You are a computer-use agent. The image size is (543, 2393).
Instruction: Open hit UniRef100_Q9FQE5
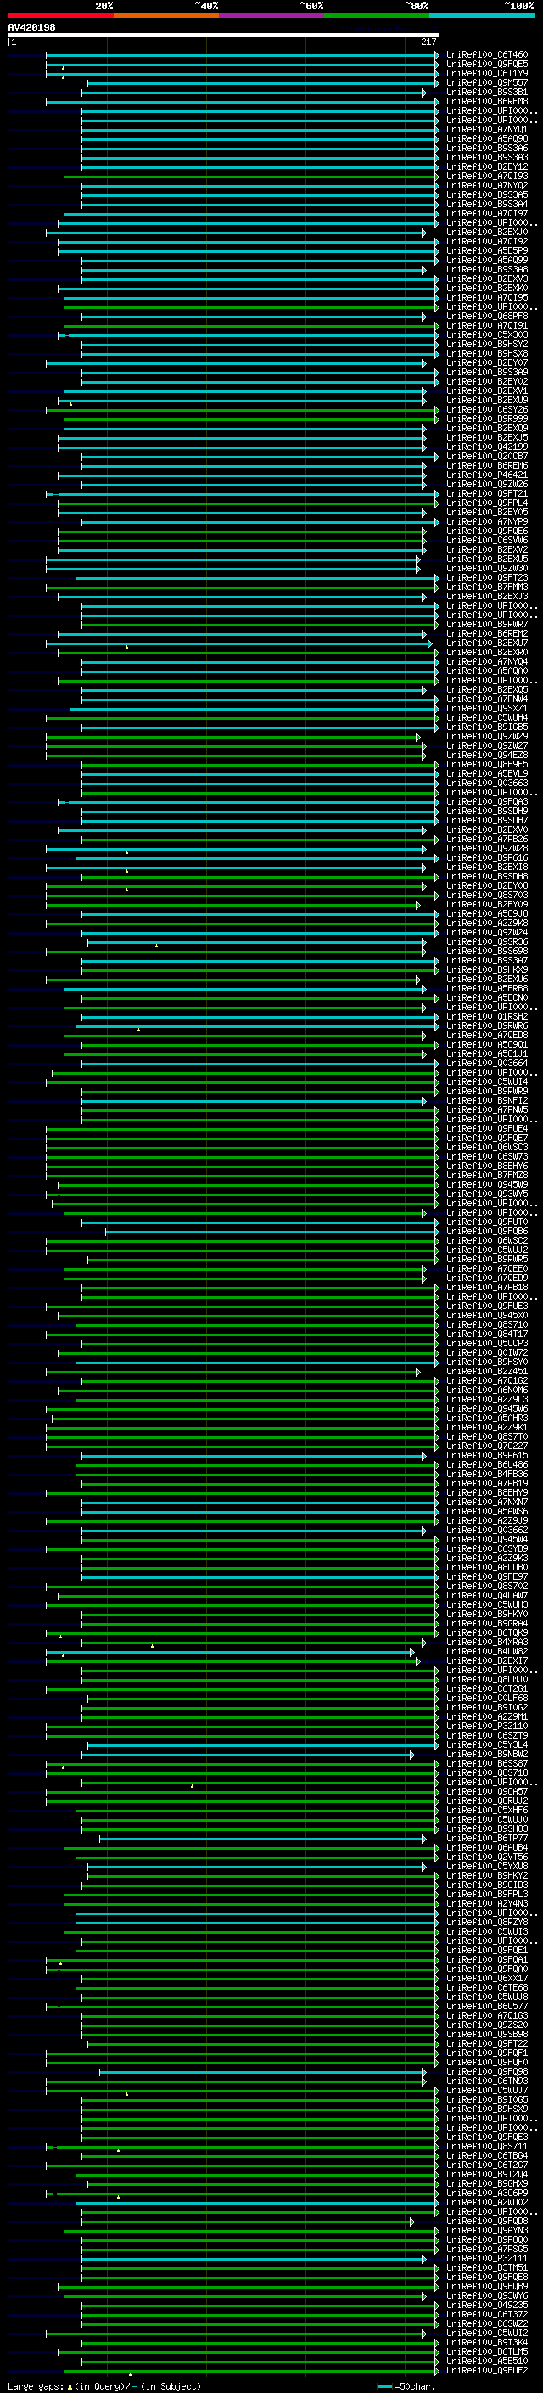tap(487, 65)
